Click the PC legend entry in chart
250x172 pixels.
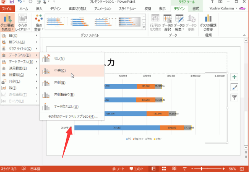129,139
